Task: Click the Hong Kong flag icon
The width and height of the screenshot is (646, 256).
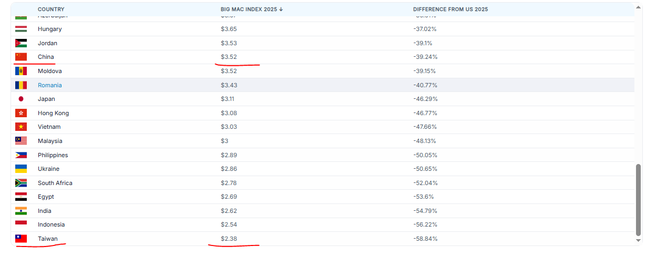Action: click(21, 113)
